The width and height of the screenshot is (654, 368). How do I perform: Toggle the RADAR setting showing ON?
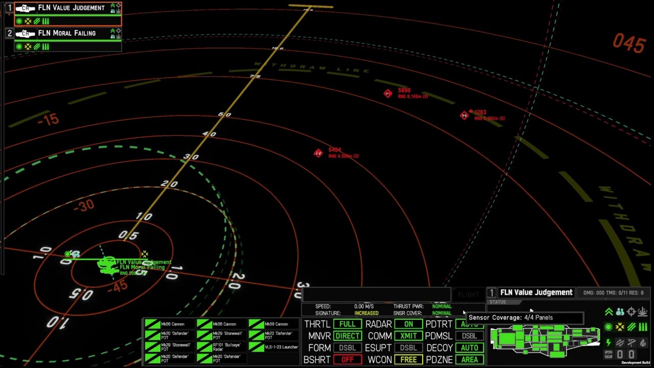[408, 324]
